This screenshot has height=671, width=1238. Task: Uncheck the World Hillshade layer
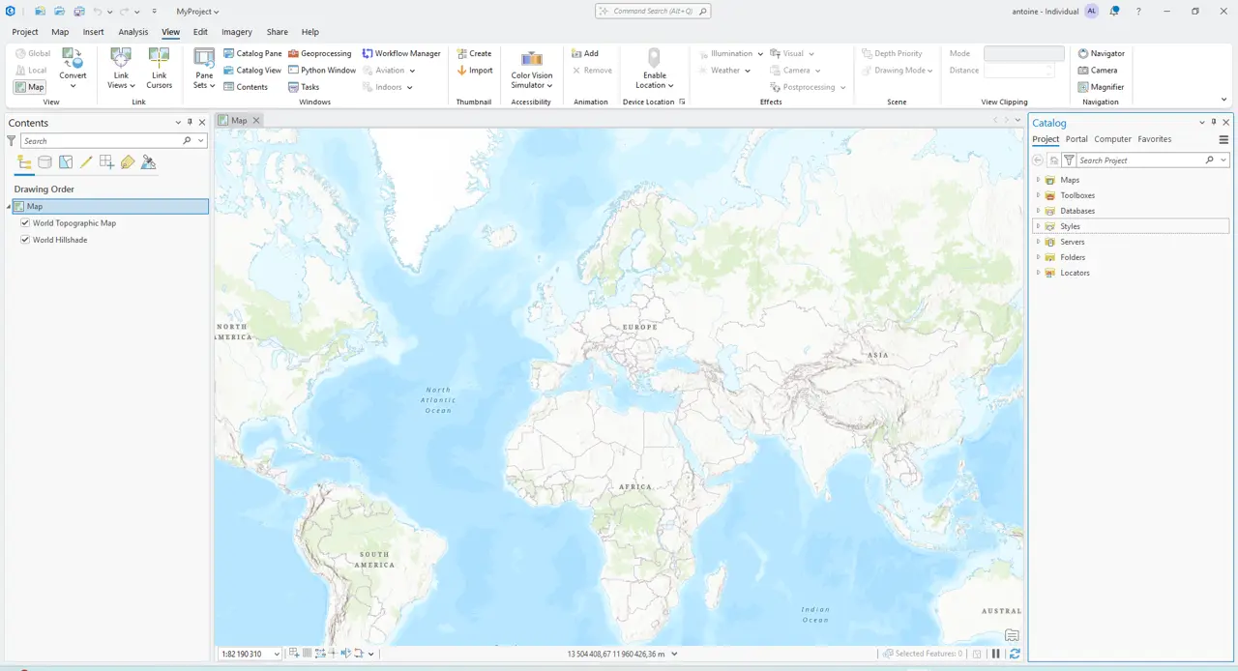tap(25, 240)
